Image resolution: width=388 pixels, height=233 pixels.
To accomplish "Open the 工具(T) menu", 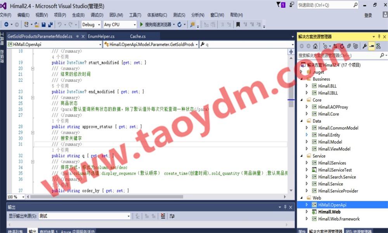I will tap(135, 15).
